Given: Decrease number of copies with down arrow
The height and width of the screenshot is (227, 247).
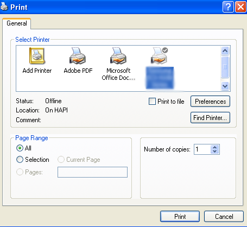Looking at the screenshot, I should click(215, 152).
